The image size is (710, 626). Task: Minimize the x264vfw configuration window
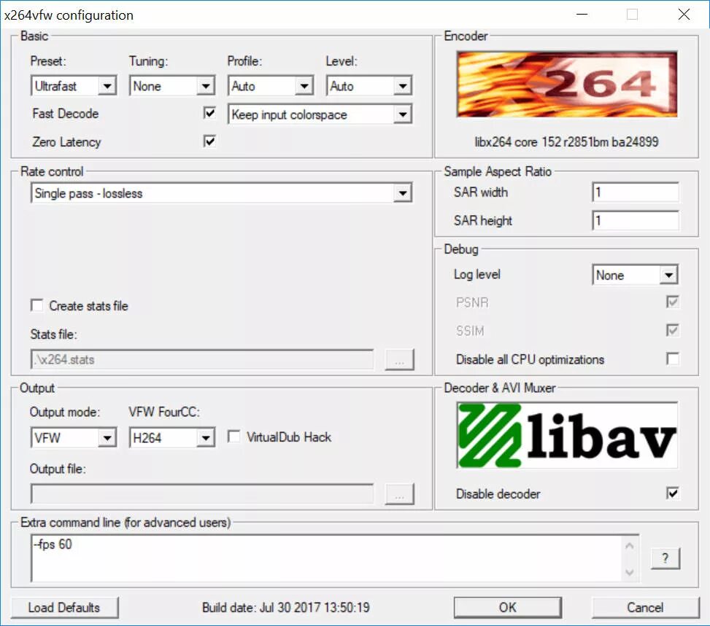click(582, 15)
